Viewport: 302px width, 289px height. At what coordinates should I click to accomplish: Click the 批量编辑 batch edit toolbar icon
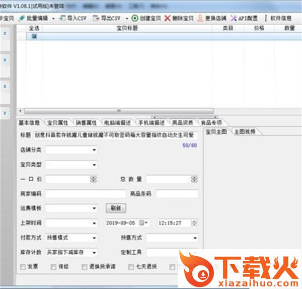pos(22,18)
